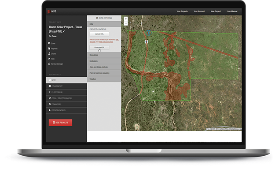Click the Save floppy disk icon
Image resolution: width=275 pixels, height=169 pixels.
pos(49,43)
